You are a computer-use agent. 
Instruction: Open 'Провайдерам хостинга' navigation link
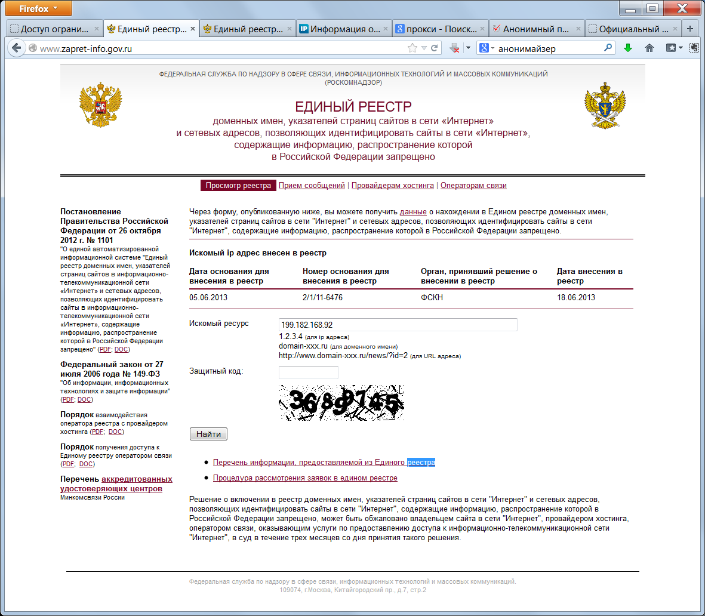[x=392, y=186]
